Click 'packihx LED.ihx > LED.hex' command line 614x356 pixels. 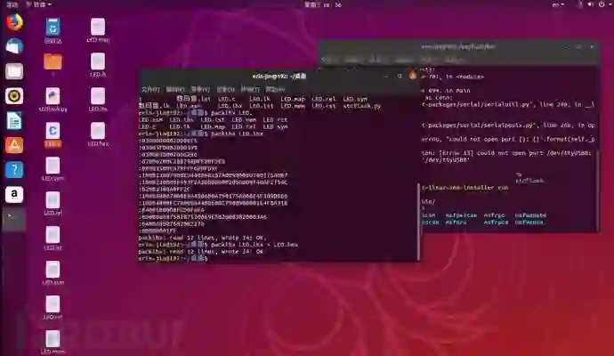point(254,245)
